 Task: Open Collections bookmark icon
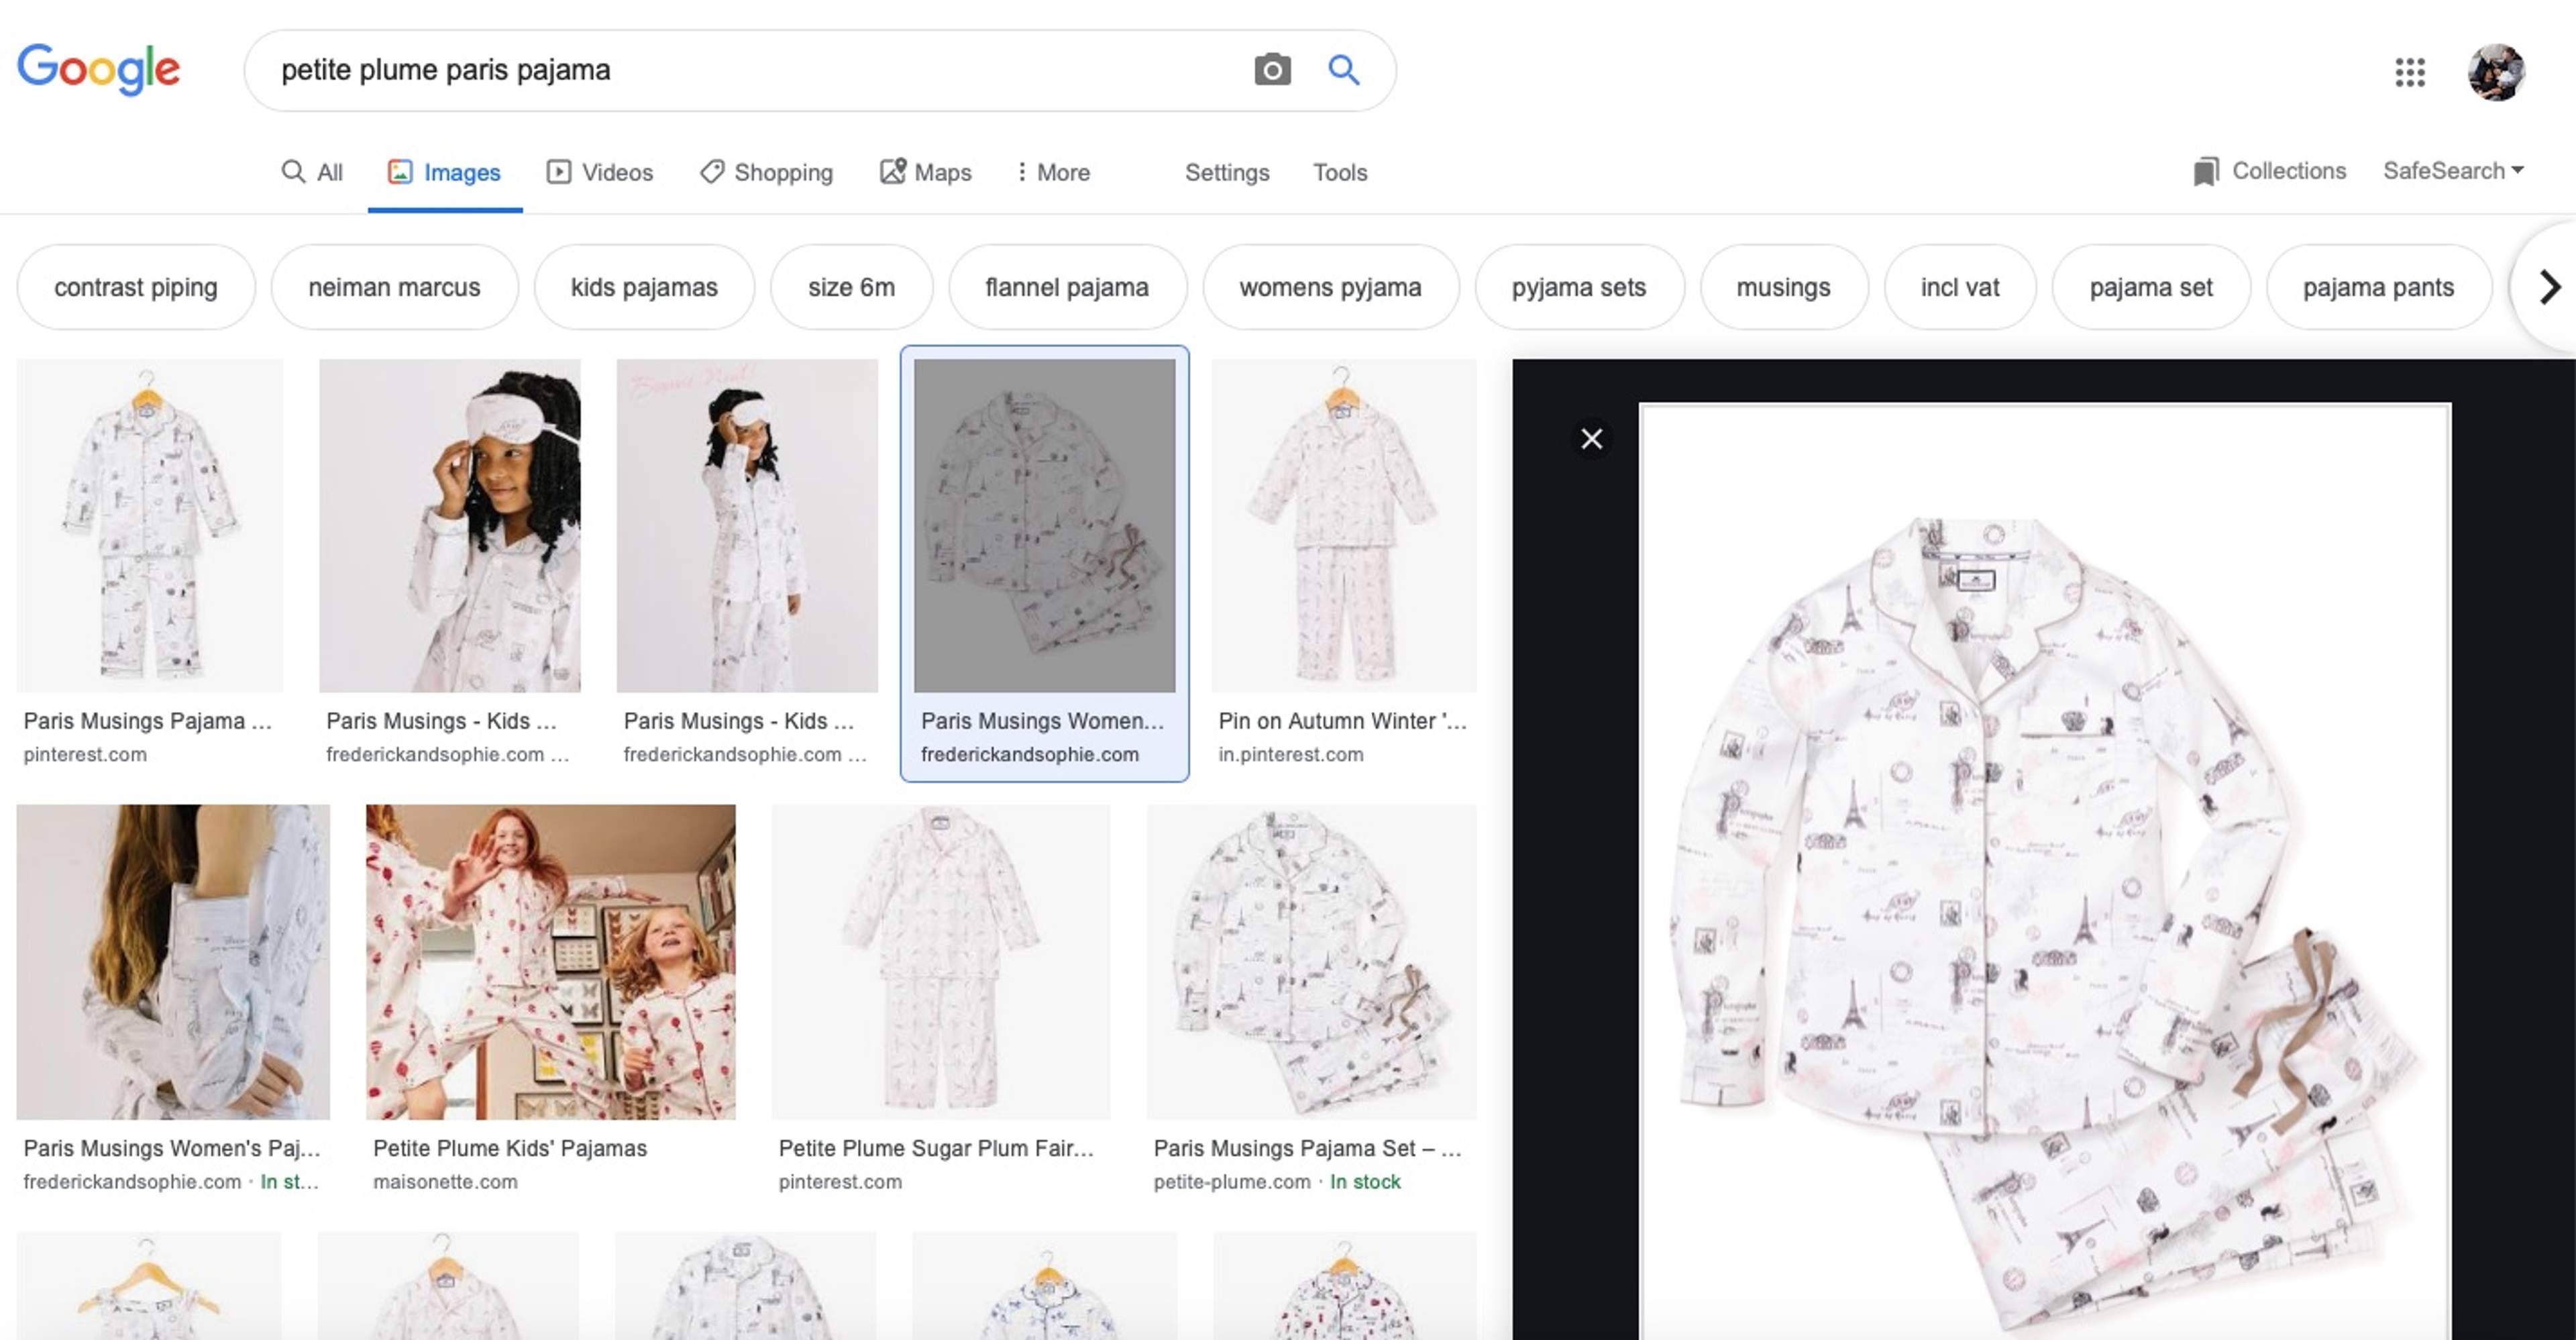pos(2205,172)
